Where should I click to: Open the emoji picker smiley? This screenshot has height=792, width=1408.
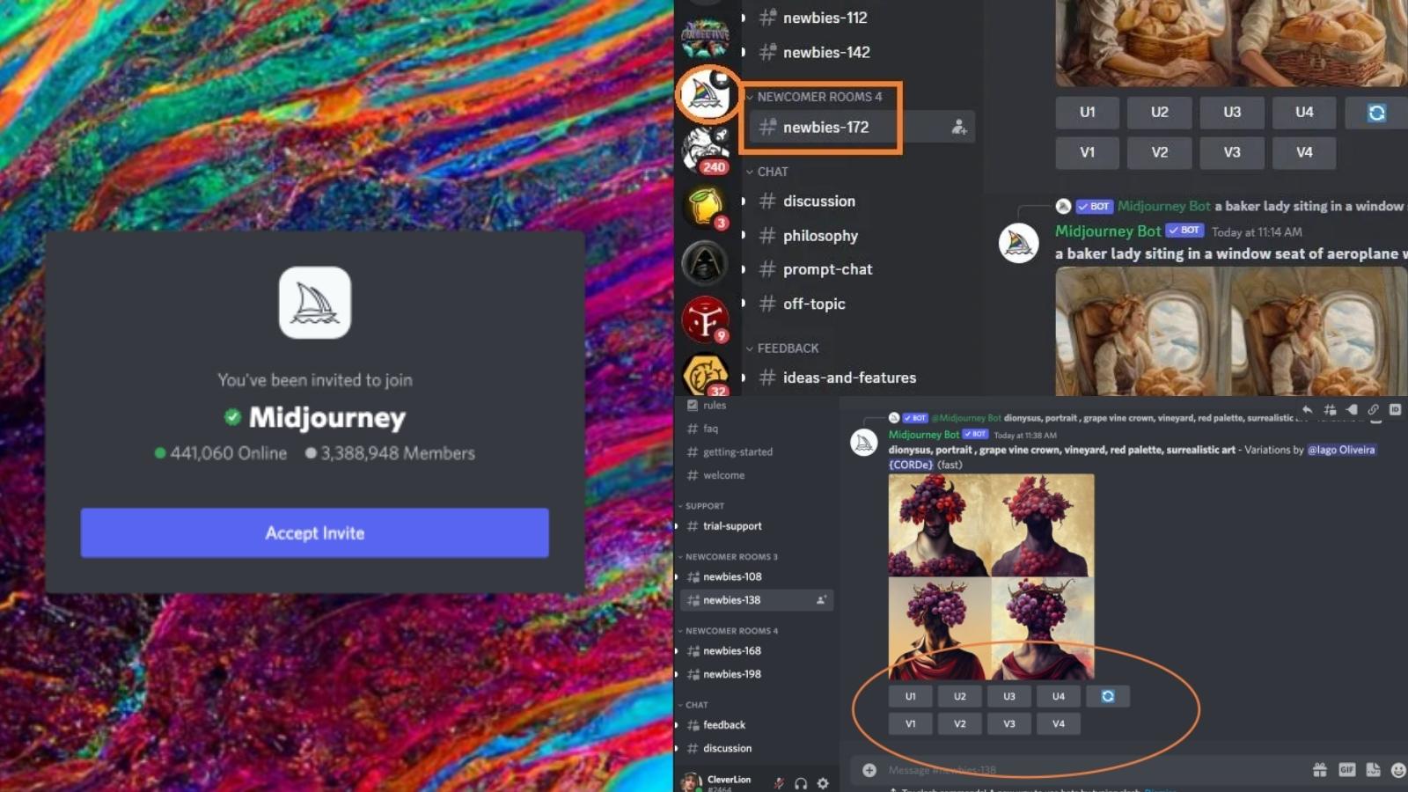(1397, 770)
